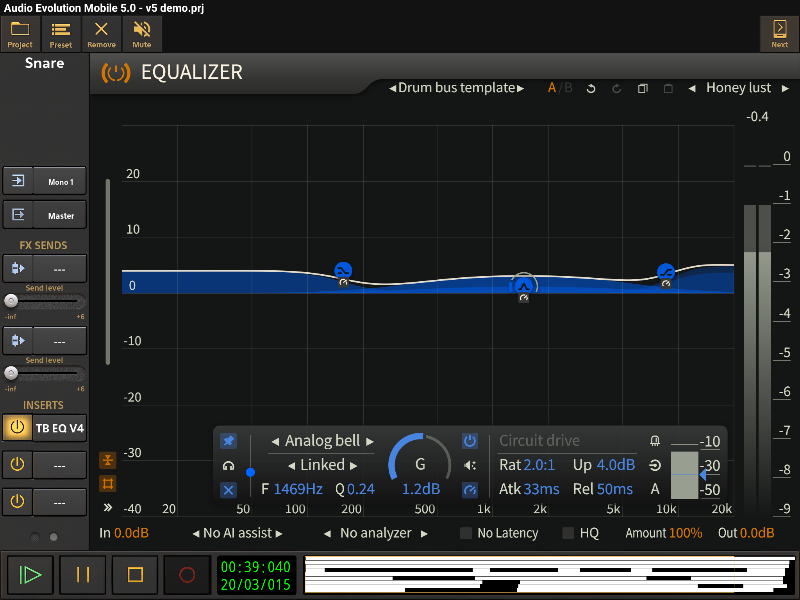The width and height of the screenshot is (800, 600).
Task: Select next analyzer mode
Action: (x=424, y=534)
